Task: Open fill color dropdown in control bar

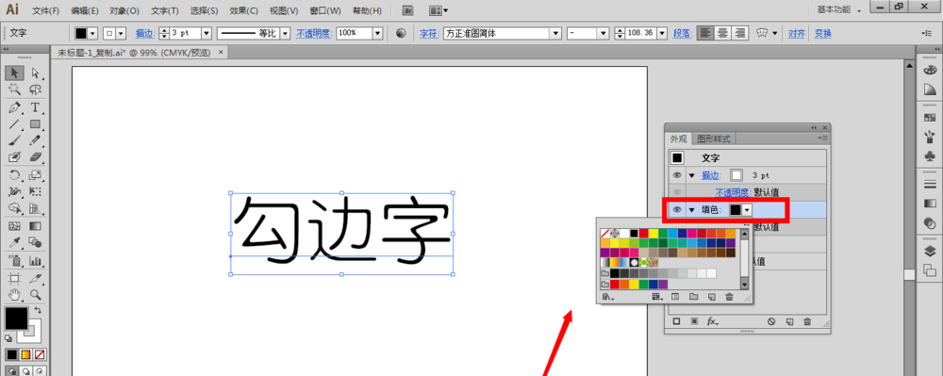Action: (92, 33)
